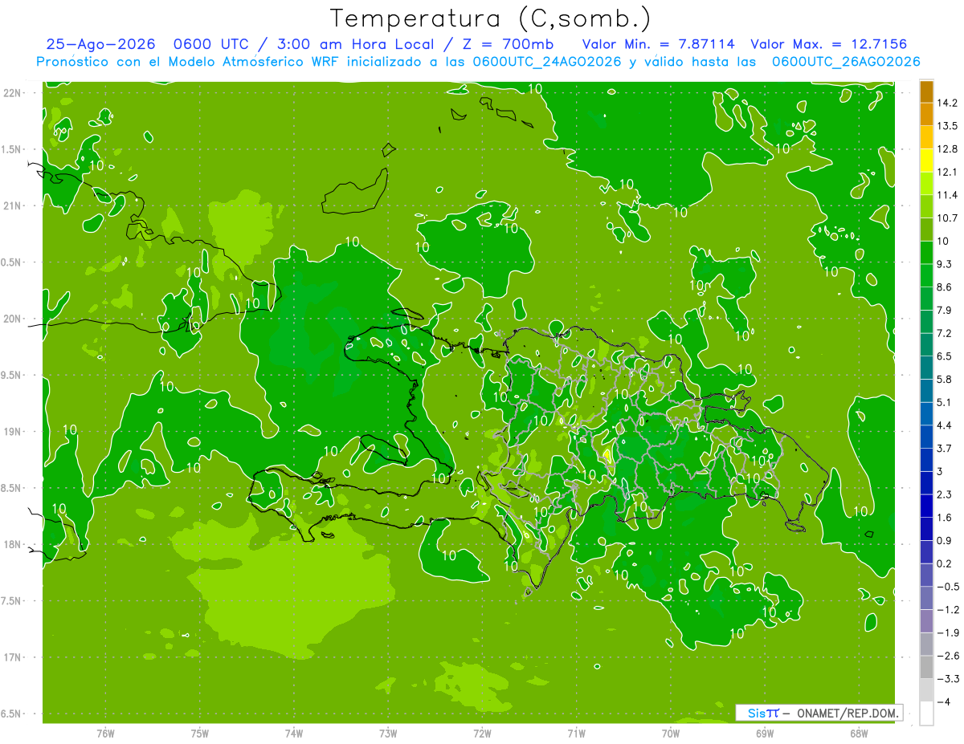Click the 68W longitude axis label
Image resolution: width=964 pixels, height=744 pixels.
tap(859, 733)
